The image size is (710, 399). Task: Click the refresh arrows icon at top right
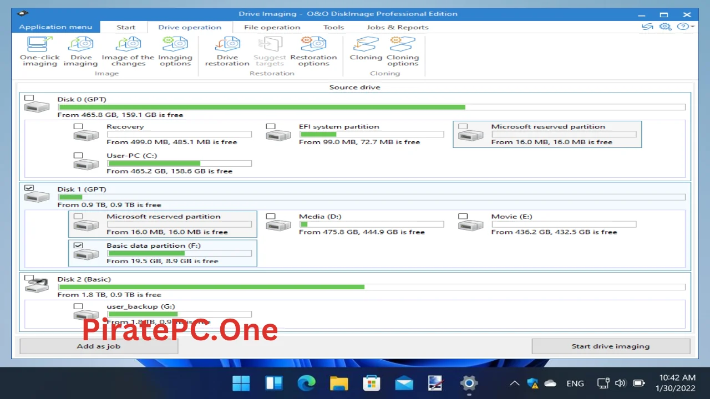coord(647,27)
